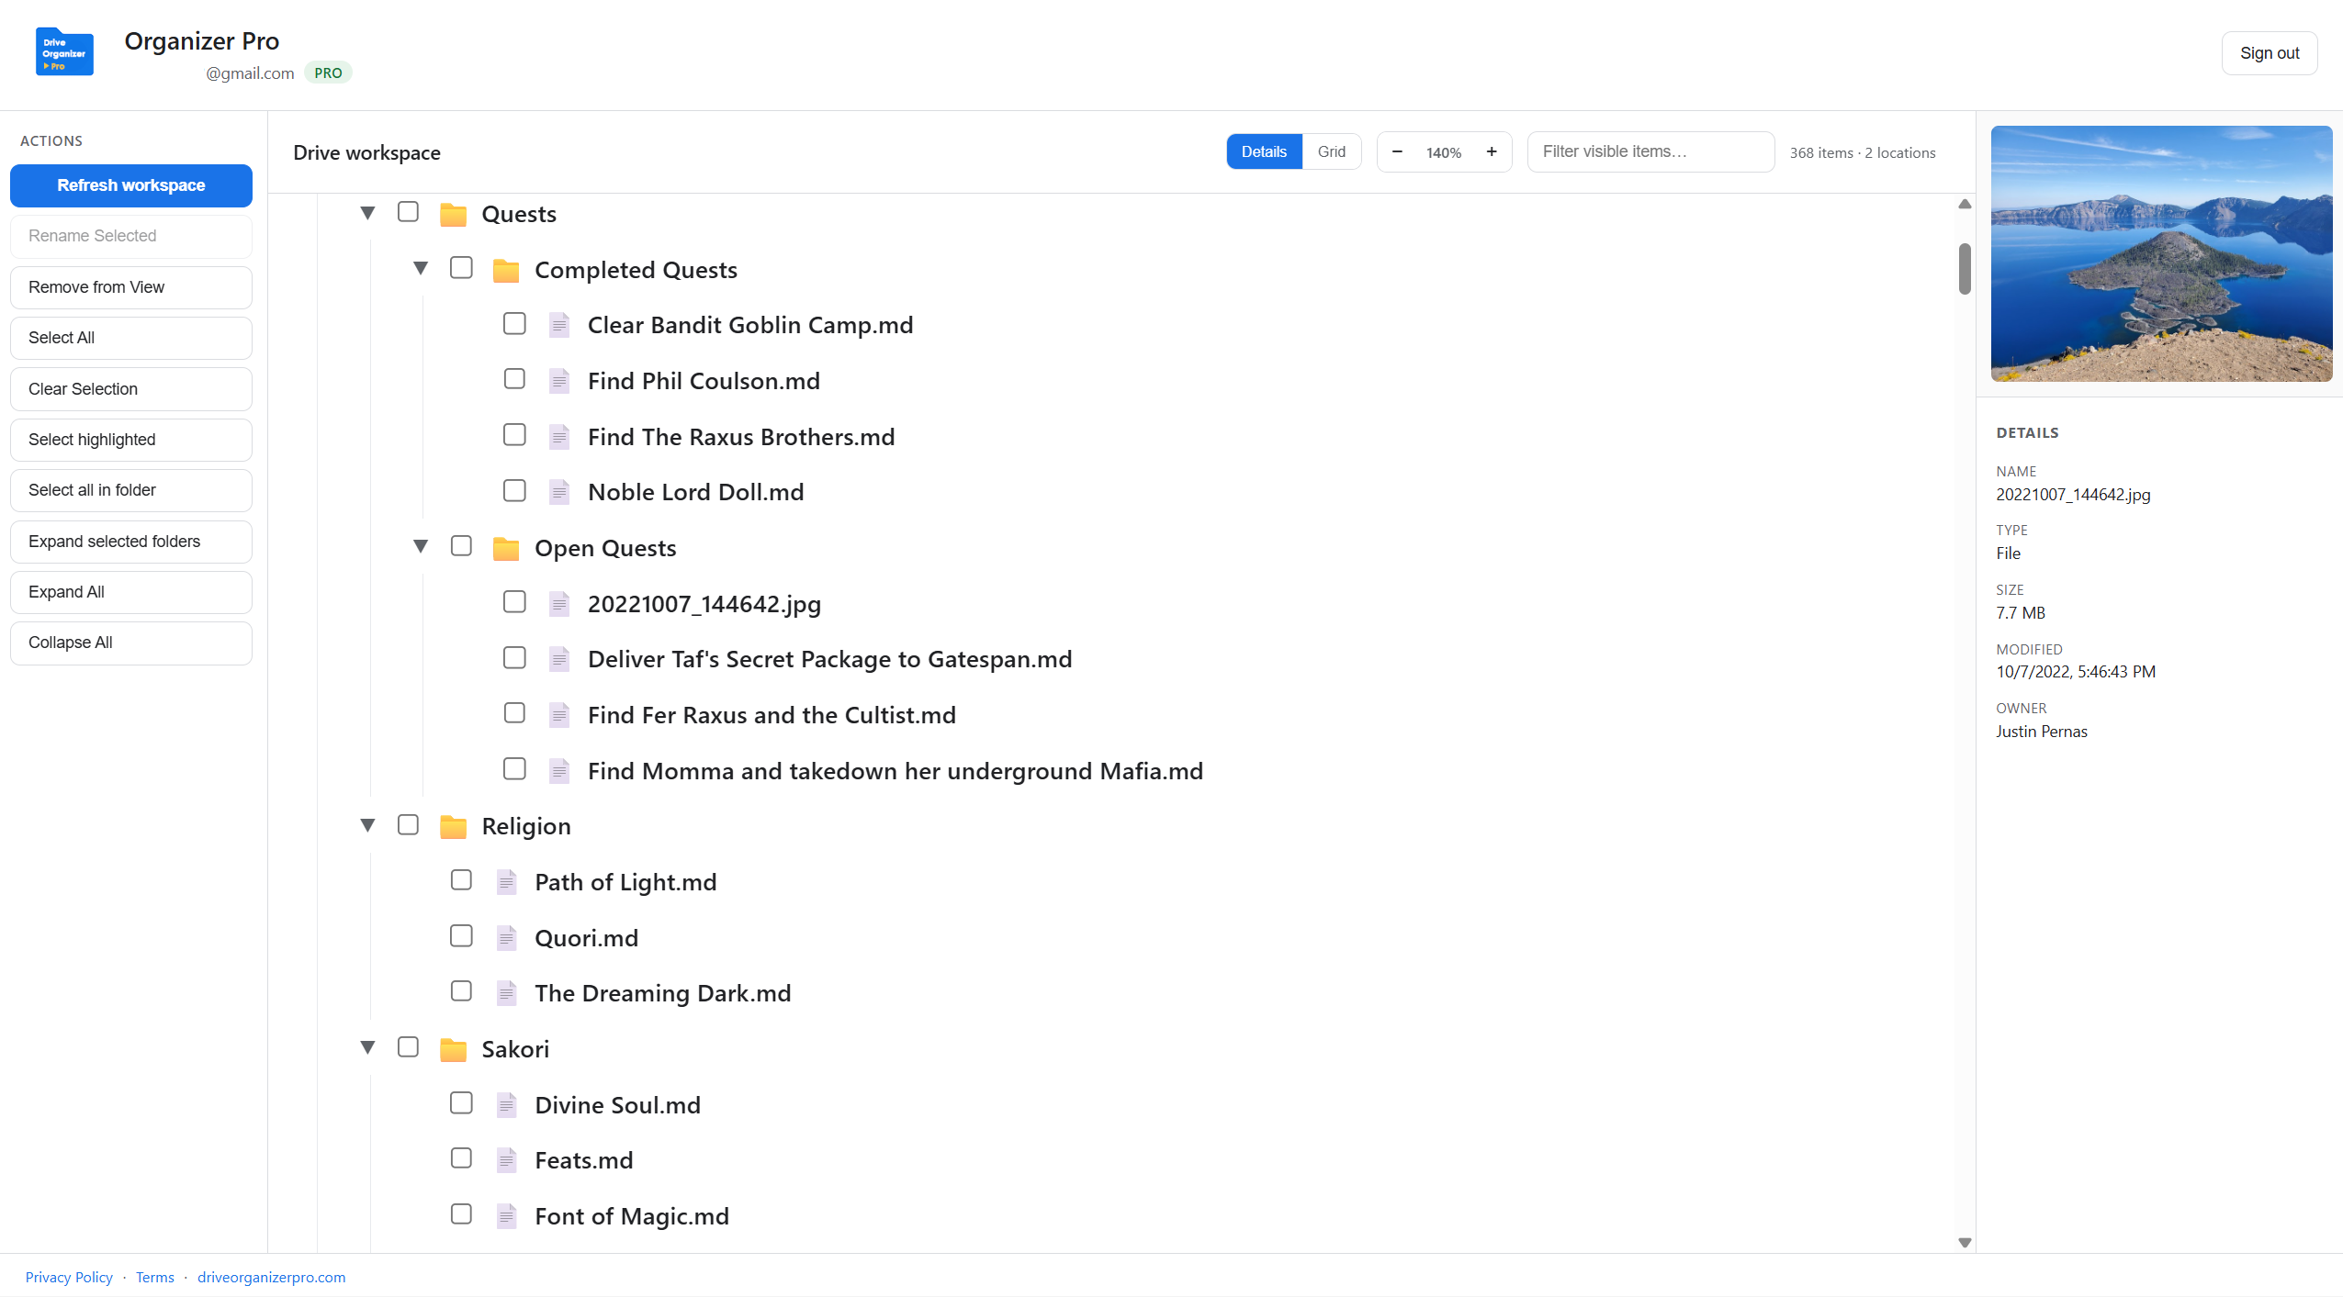
Task: Click Select all in folder button
Action: tap(131, 490)
